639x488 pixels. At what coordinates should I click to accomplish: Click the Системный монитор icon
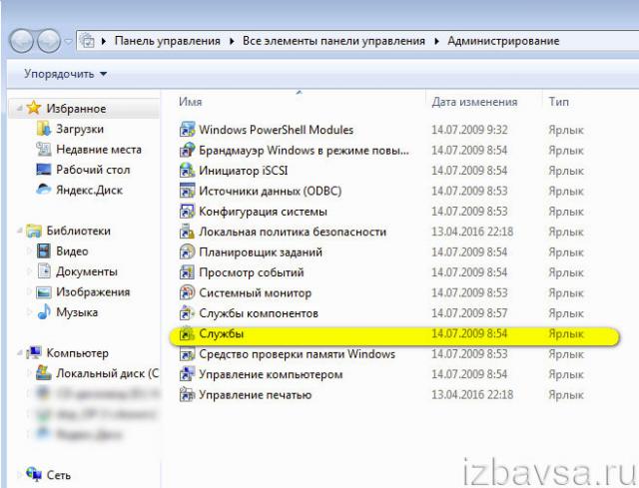click(x=187, y=292)
